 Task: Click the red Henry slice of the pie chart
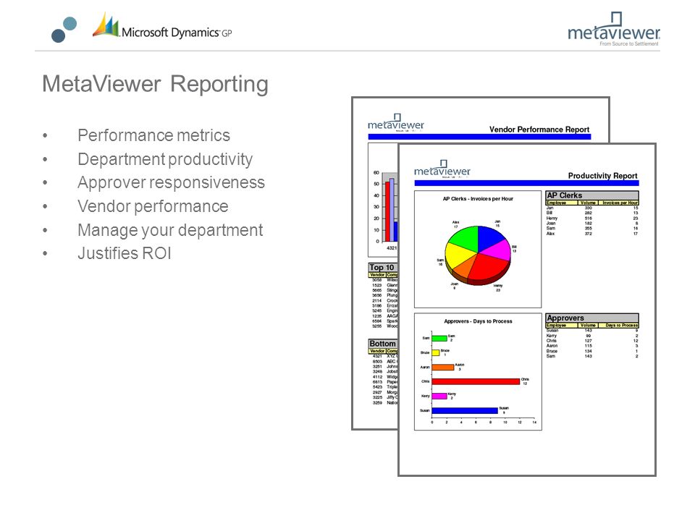[489, 267]
